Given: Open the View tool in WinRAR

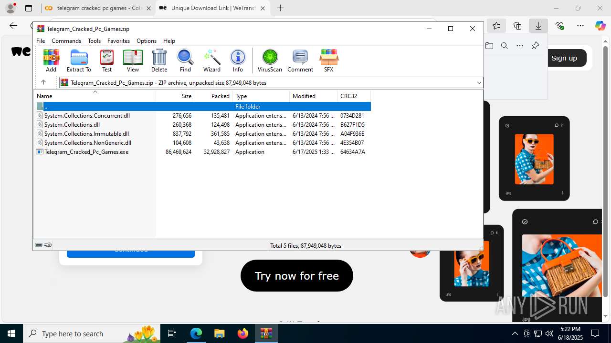Looking at the screenshot, I should click(133, 61).
